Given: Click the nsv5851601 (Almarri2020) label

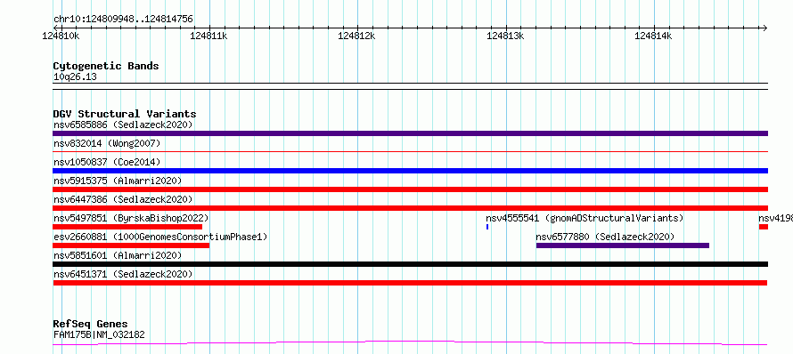Looking at the screenshot, I should 118,255.
